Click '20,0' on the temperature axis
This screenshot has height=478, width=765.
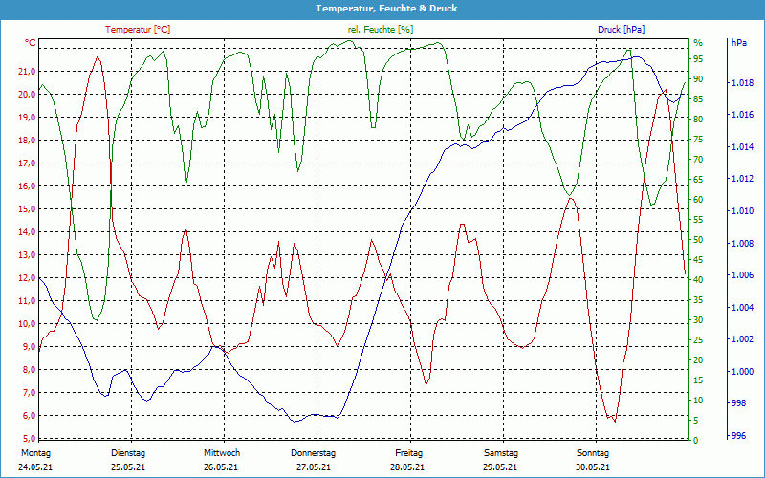(x=27, y=95)
